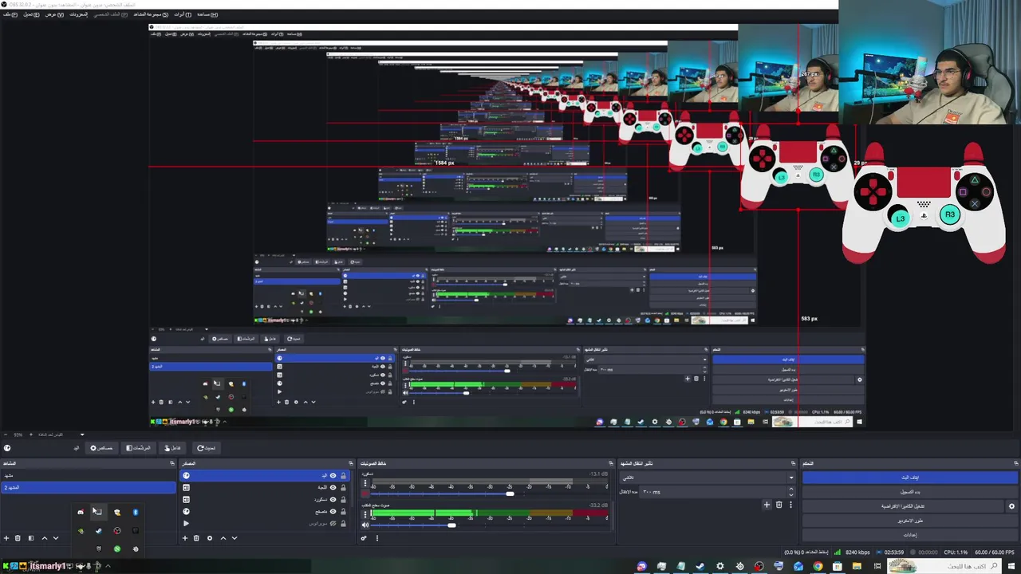Start the virtual camera (الكاميرا الافتراضية)
Image resolution: width=1021 pixels, height=574 pixels.
tap(903, 506)
